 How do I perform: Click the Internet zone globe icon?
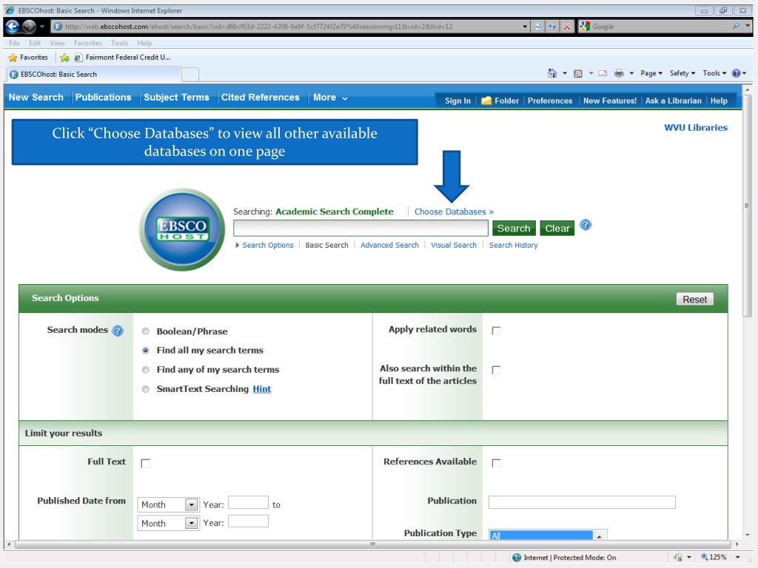[517, 558]
